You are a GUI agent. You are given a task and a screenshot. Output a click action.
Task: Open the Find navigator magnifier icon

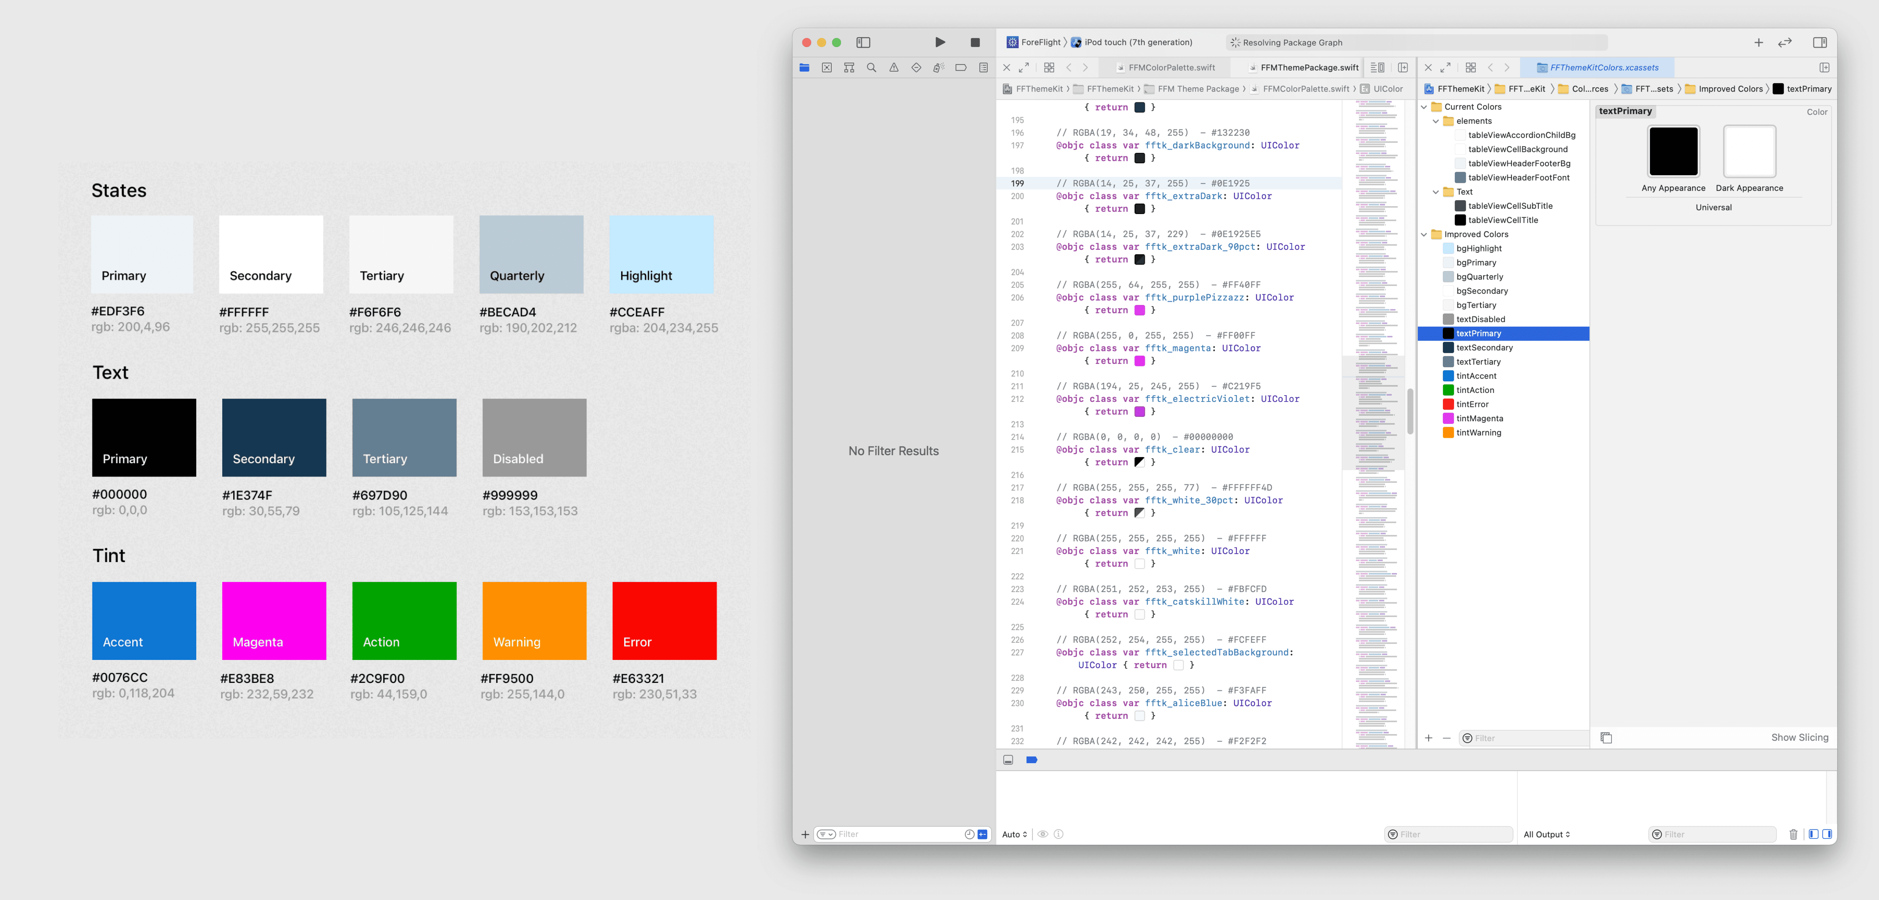click(871, 68)
